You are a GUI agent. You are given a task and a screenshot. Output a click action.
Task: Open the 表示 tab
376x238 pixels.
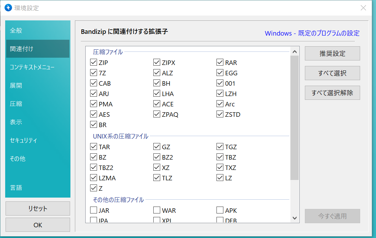(x=38, y=122)
